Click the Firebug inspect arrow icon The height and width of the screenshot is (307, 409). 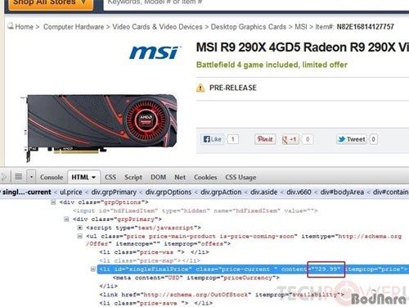4,177
